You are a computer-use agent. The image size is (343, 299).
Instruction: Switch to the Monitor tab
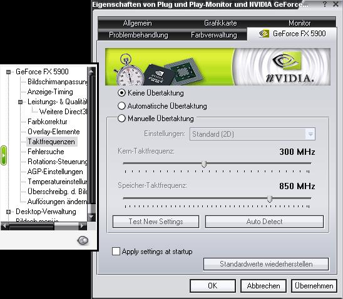(x=299, y=23)
